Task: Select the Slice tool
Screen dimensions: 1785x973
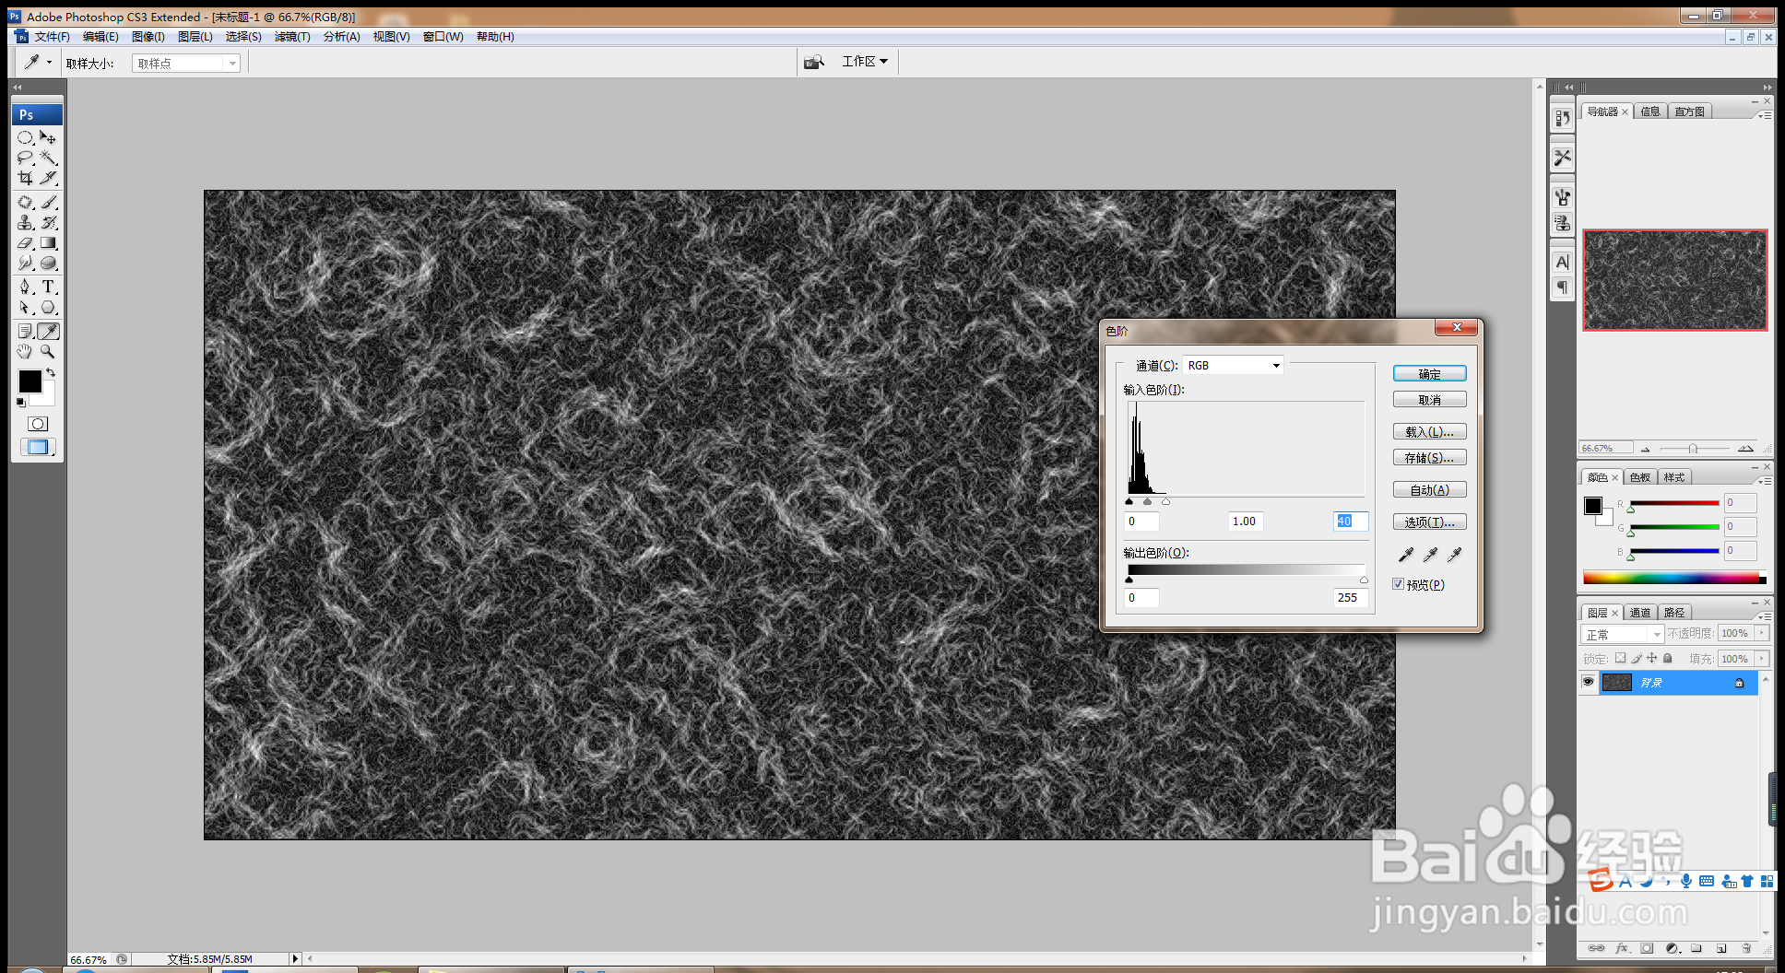Action: (x=49, y=178)
